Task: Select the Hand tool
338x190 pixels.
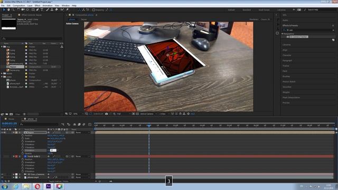Action: (8, 9)
